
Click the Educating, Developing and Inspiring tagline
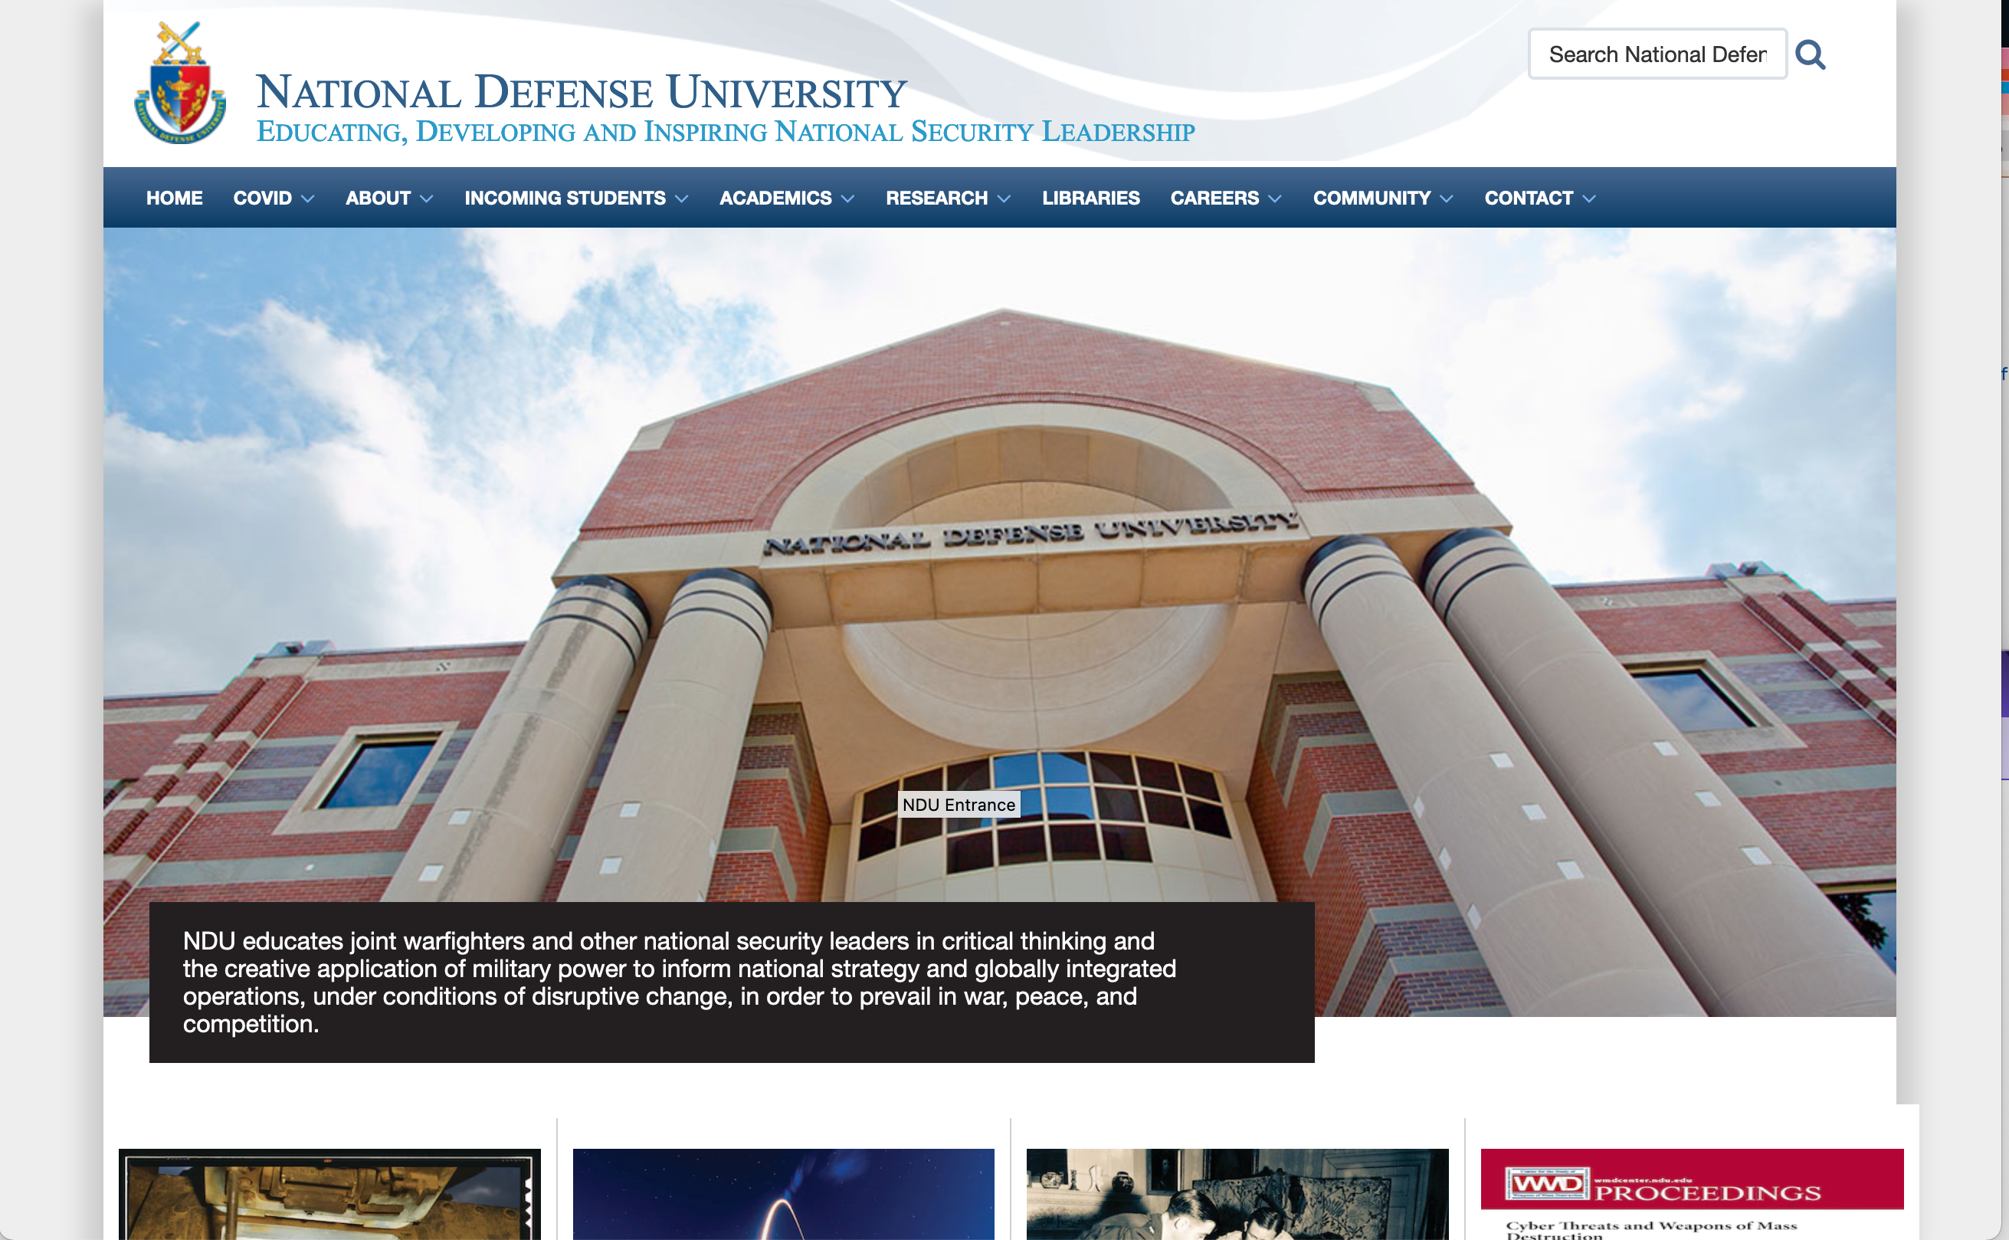coord(726,131)
